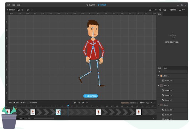This screenshot has height=129, width=189.
Task: Switch to the add skeleton tab
Action: tap(91, 5)
